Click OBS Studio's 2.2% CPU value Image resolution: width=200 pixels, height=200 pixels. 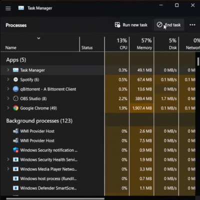pos(123,98)
